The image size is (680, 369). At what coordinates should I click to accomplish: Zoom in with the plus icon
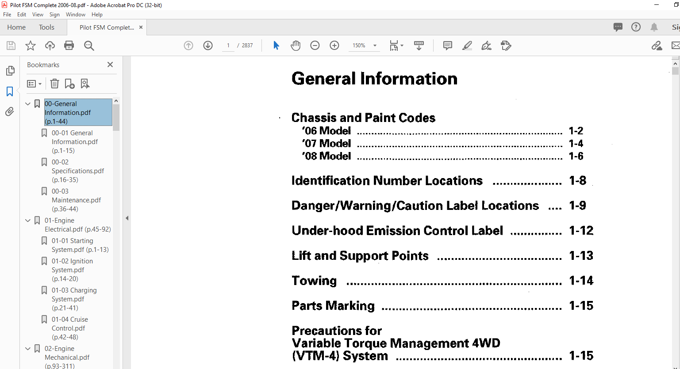[334, 46]
